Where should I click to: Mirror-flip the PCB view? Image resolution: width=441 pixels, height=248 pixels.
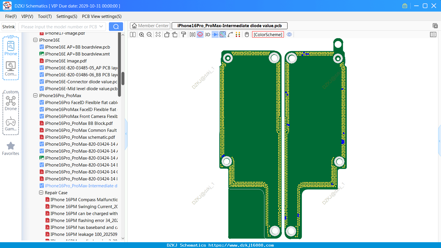192,35
